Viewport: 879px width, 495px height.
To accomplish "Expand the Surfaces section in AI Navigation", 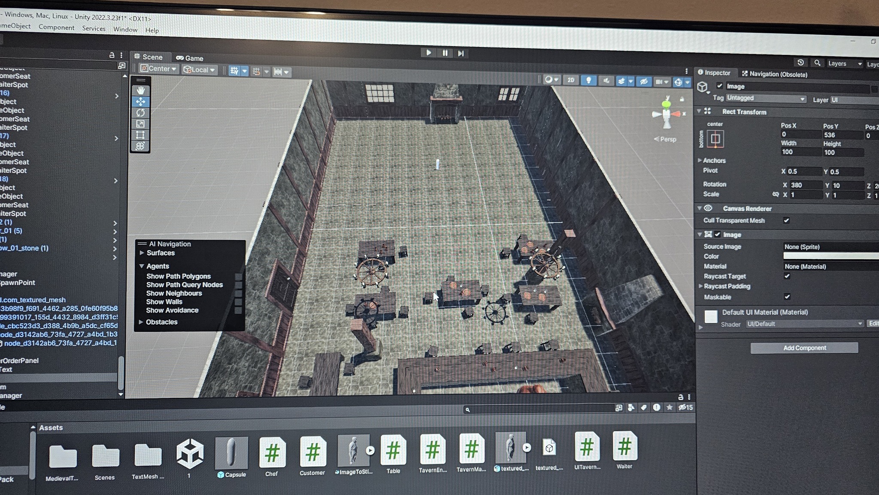I will (x=141, y=253).
